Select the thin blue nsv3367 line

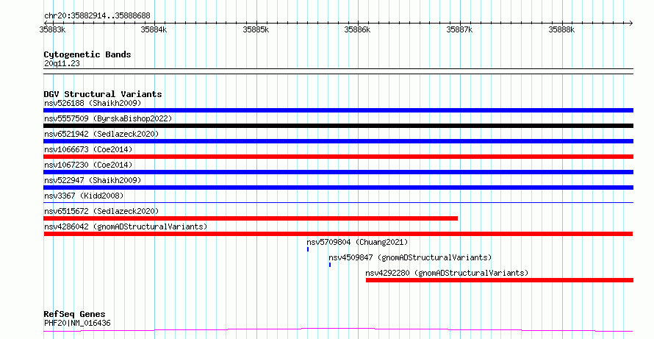[x=338, y=202]
